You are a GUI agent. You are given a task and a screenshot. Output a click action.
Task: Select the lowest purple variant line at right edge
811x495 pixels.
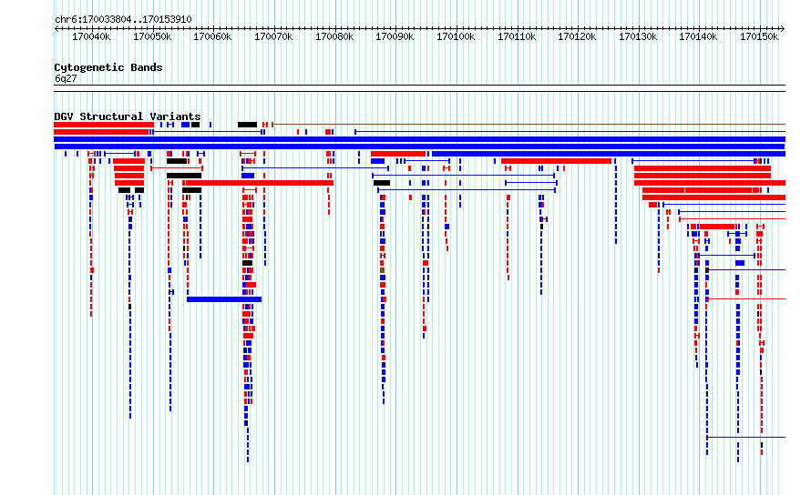click(745, 437)
